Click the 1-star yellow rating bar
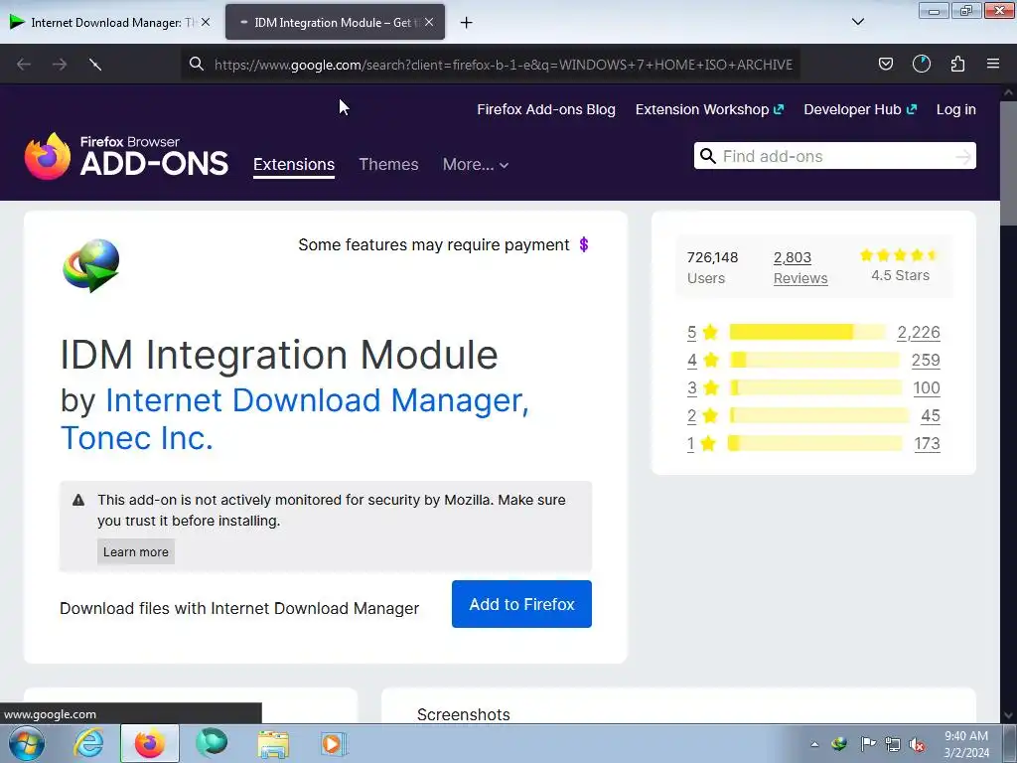 (814, 444)
